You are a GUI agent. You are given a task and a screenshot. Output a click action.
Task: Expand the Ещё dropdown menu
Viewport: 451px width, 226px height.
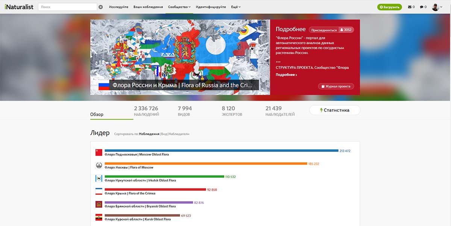pos(236,7)
